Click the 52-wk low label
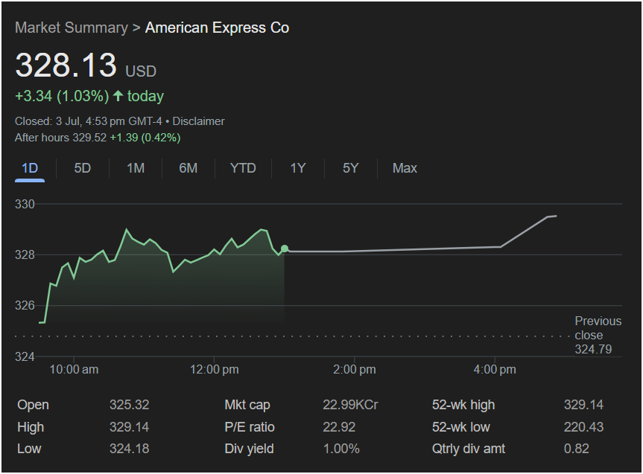 [461, 427]
